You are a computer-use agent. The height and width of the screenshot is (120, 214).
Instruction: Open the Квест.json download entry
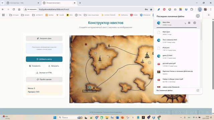tap(177, 33)
